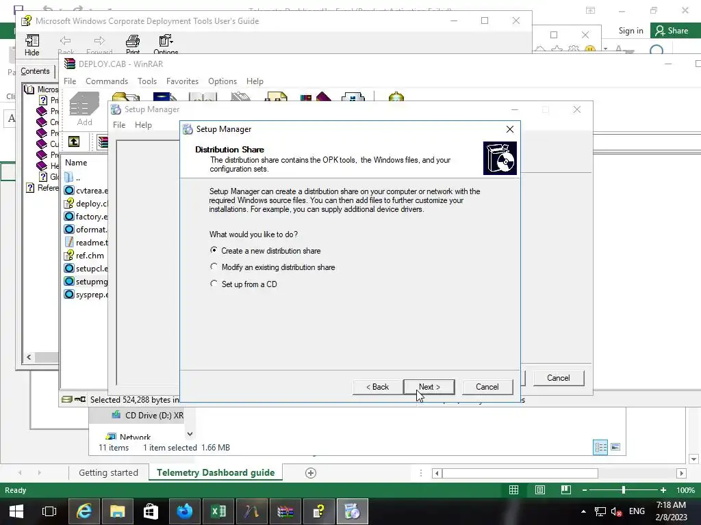Switch Excel to Normal view
701x525 pixels.
point(513,489)
